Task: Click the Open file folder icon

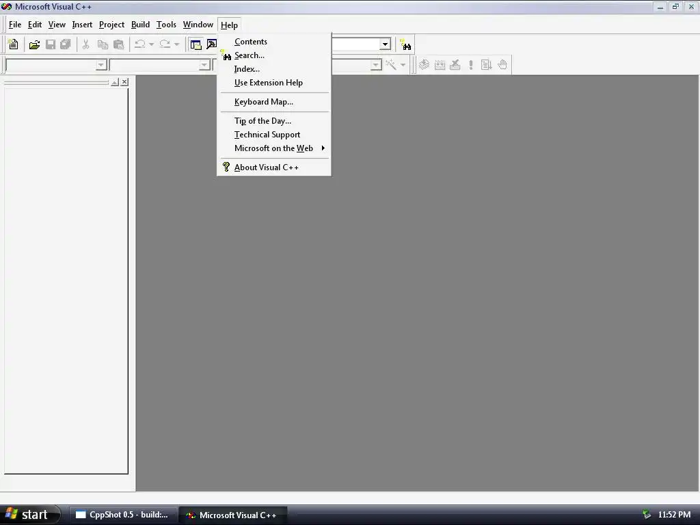Action: click(34, 44)
